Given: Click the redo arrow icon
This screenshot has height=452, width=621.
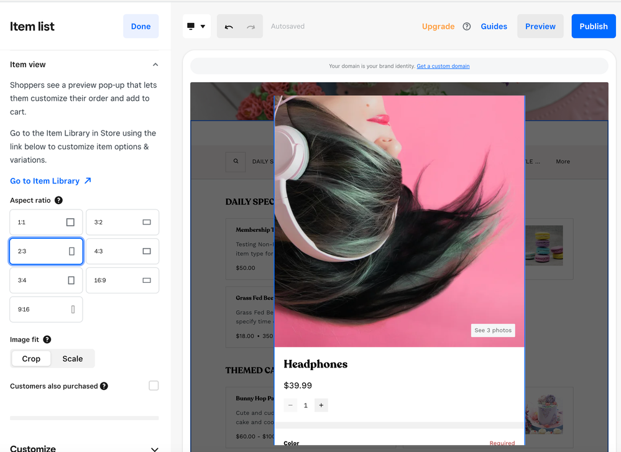Looking at the screenshot, I should pyautogui.click(x=251, y=27).
